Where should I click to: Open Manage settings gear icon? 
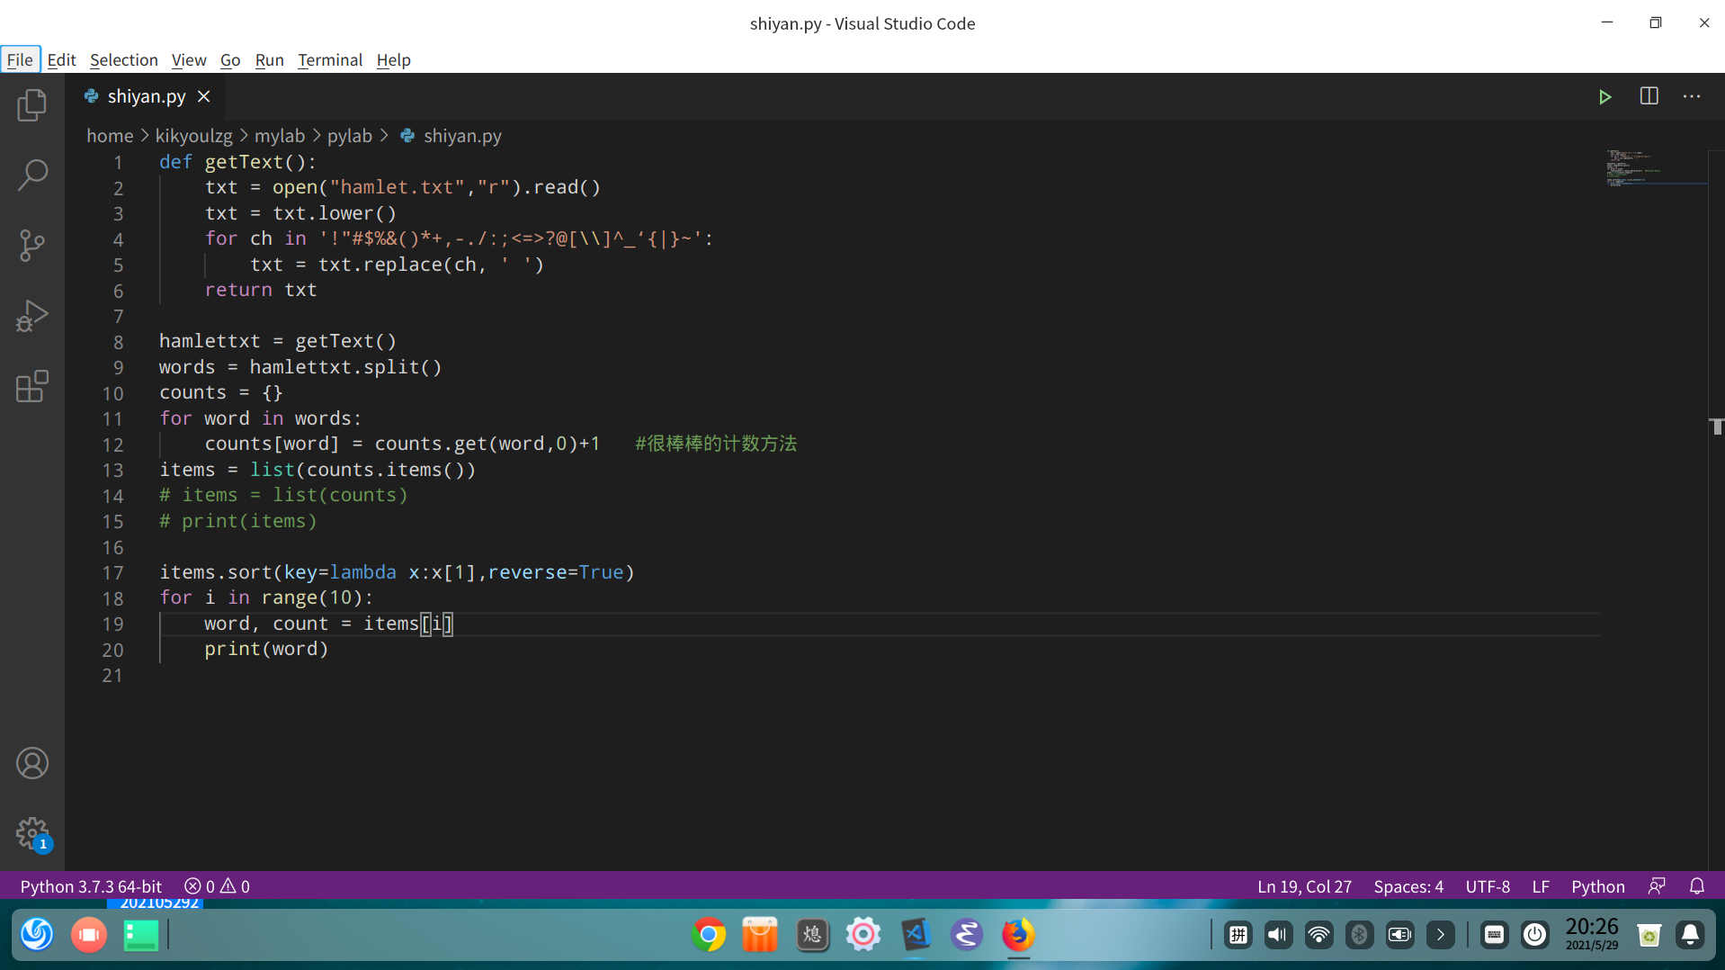(x=32, y=833)
